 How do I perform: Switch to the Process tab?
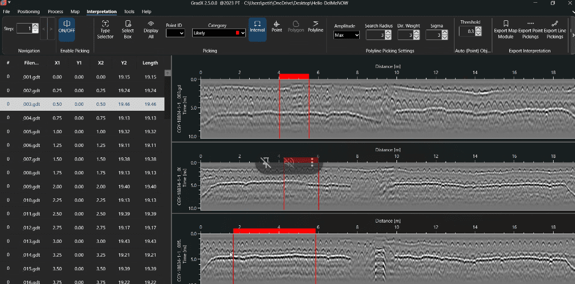coord(55,12)
